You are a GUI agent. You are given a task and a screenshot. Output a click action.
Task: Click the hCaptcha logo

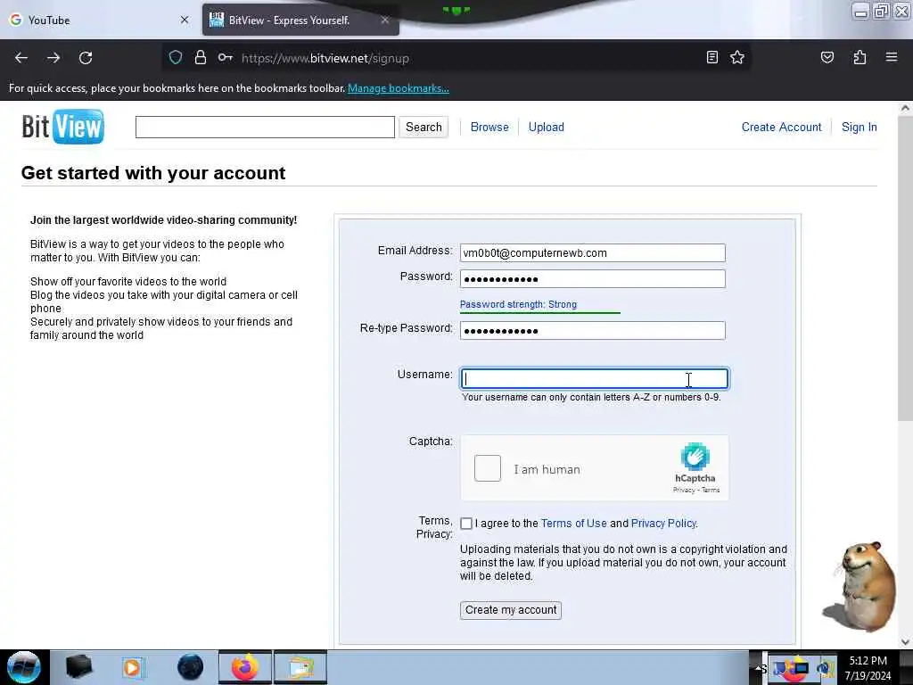(x=695, y=457)
